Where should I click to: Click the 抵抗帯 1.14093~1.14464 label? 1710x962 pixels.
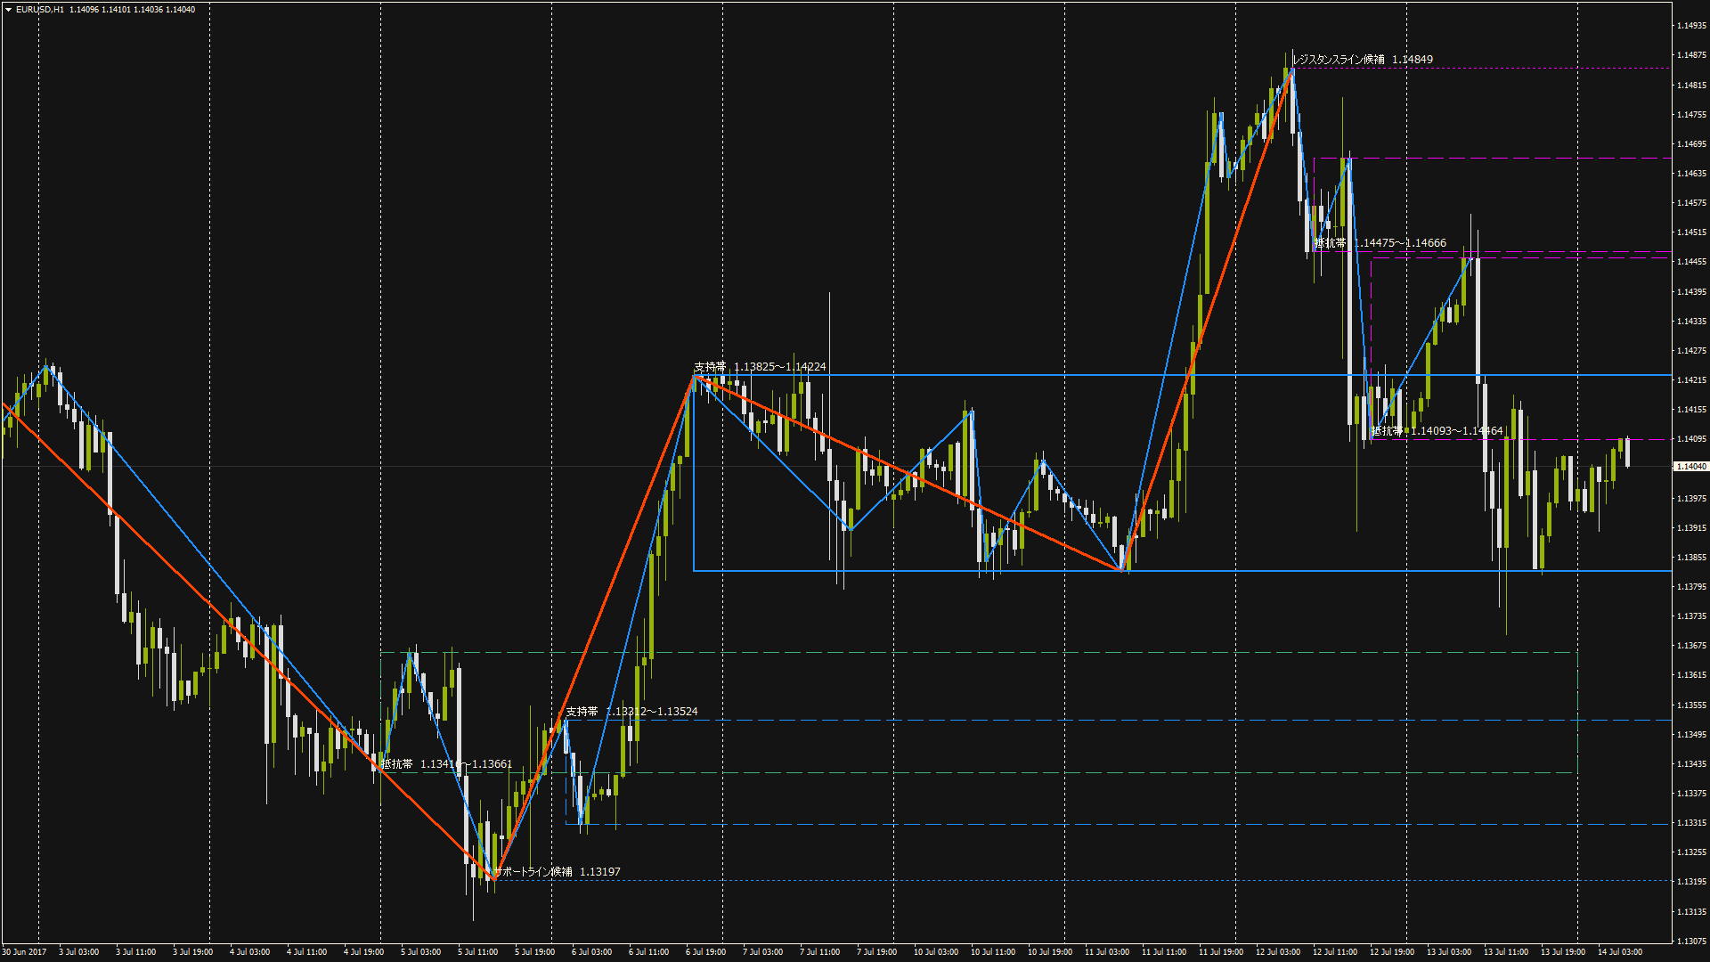coord(1437,431)
